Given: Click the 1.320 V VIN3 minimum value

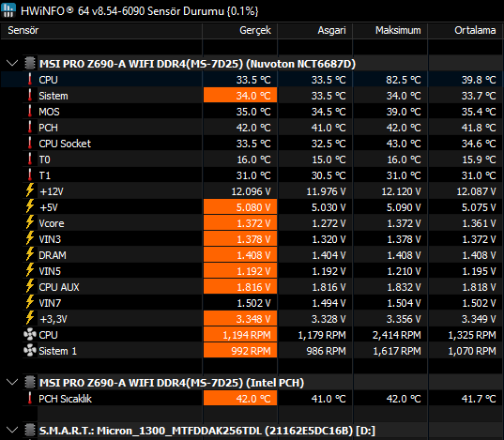Looking at the screenshot, I should point(328,239).
